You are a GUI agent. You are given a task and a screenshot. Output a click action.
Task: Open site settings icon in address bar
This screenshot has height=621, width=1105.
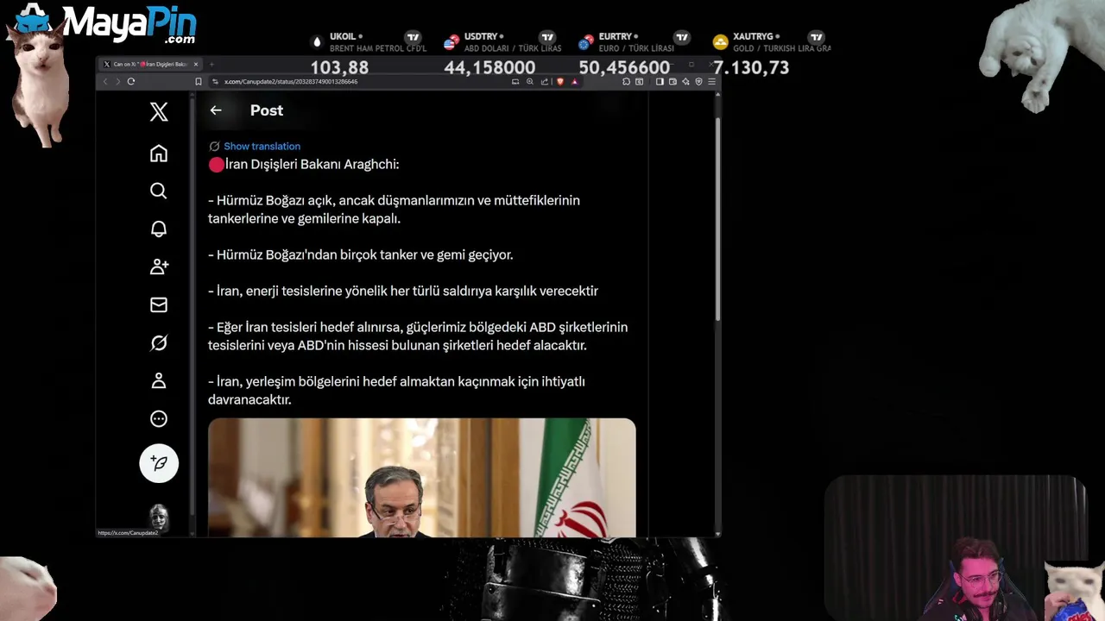coord(215,81)
